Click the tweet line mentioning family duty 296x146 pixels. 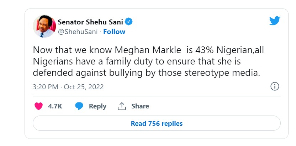[x=137, y=62]
